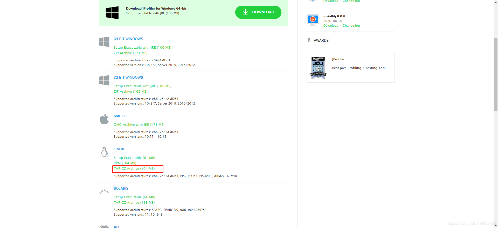Click the Solaris sunburst icon
The height and width of the screenshot is (228, 498).
tap(104, 192)
